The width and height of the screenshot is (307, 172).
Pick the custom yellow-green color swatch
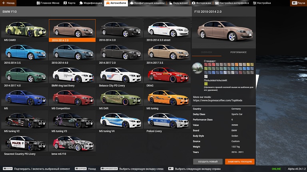tap(206, 84)
